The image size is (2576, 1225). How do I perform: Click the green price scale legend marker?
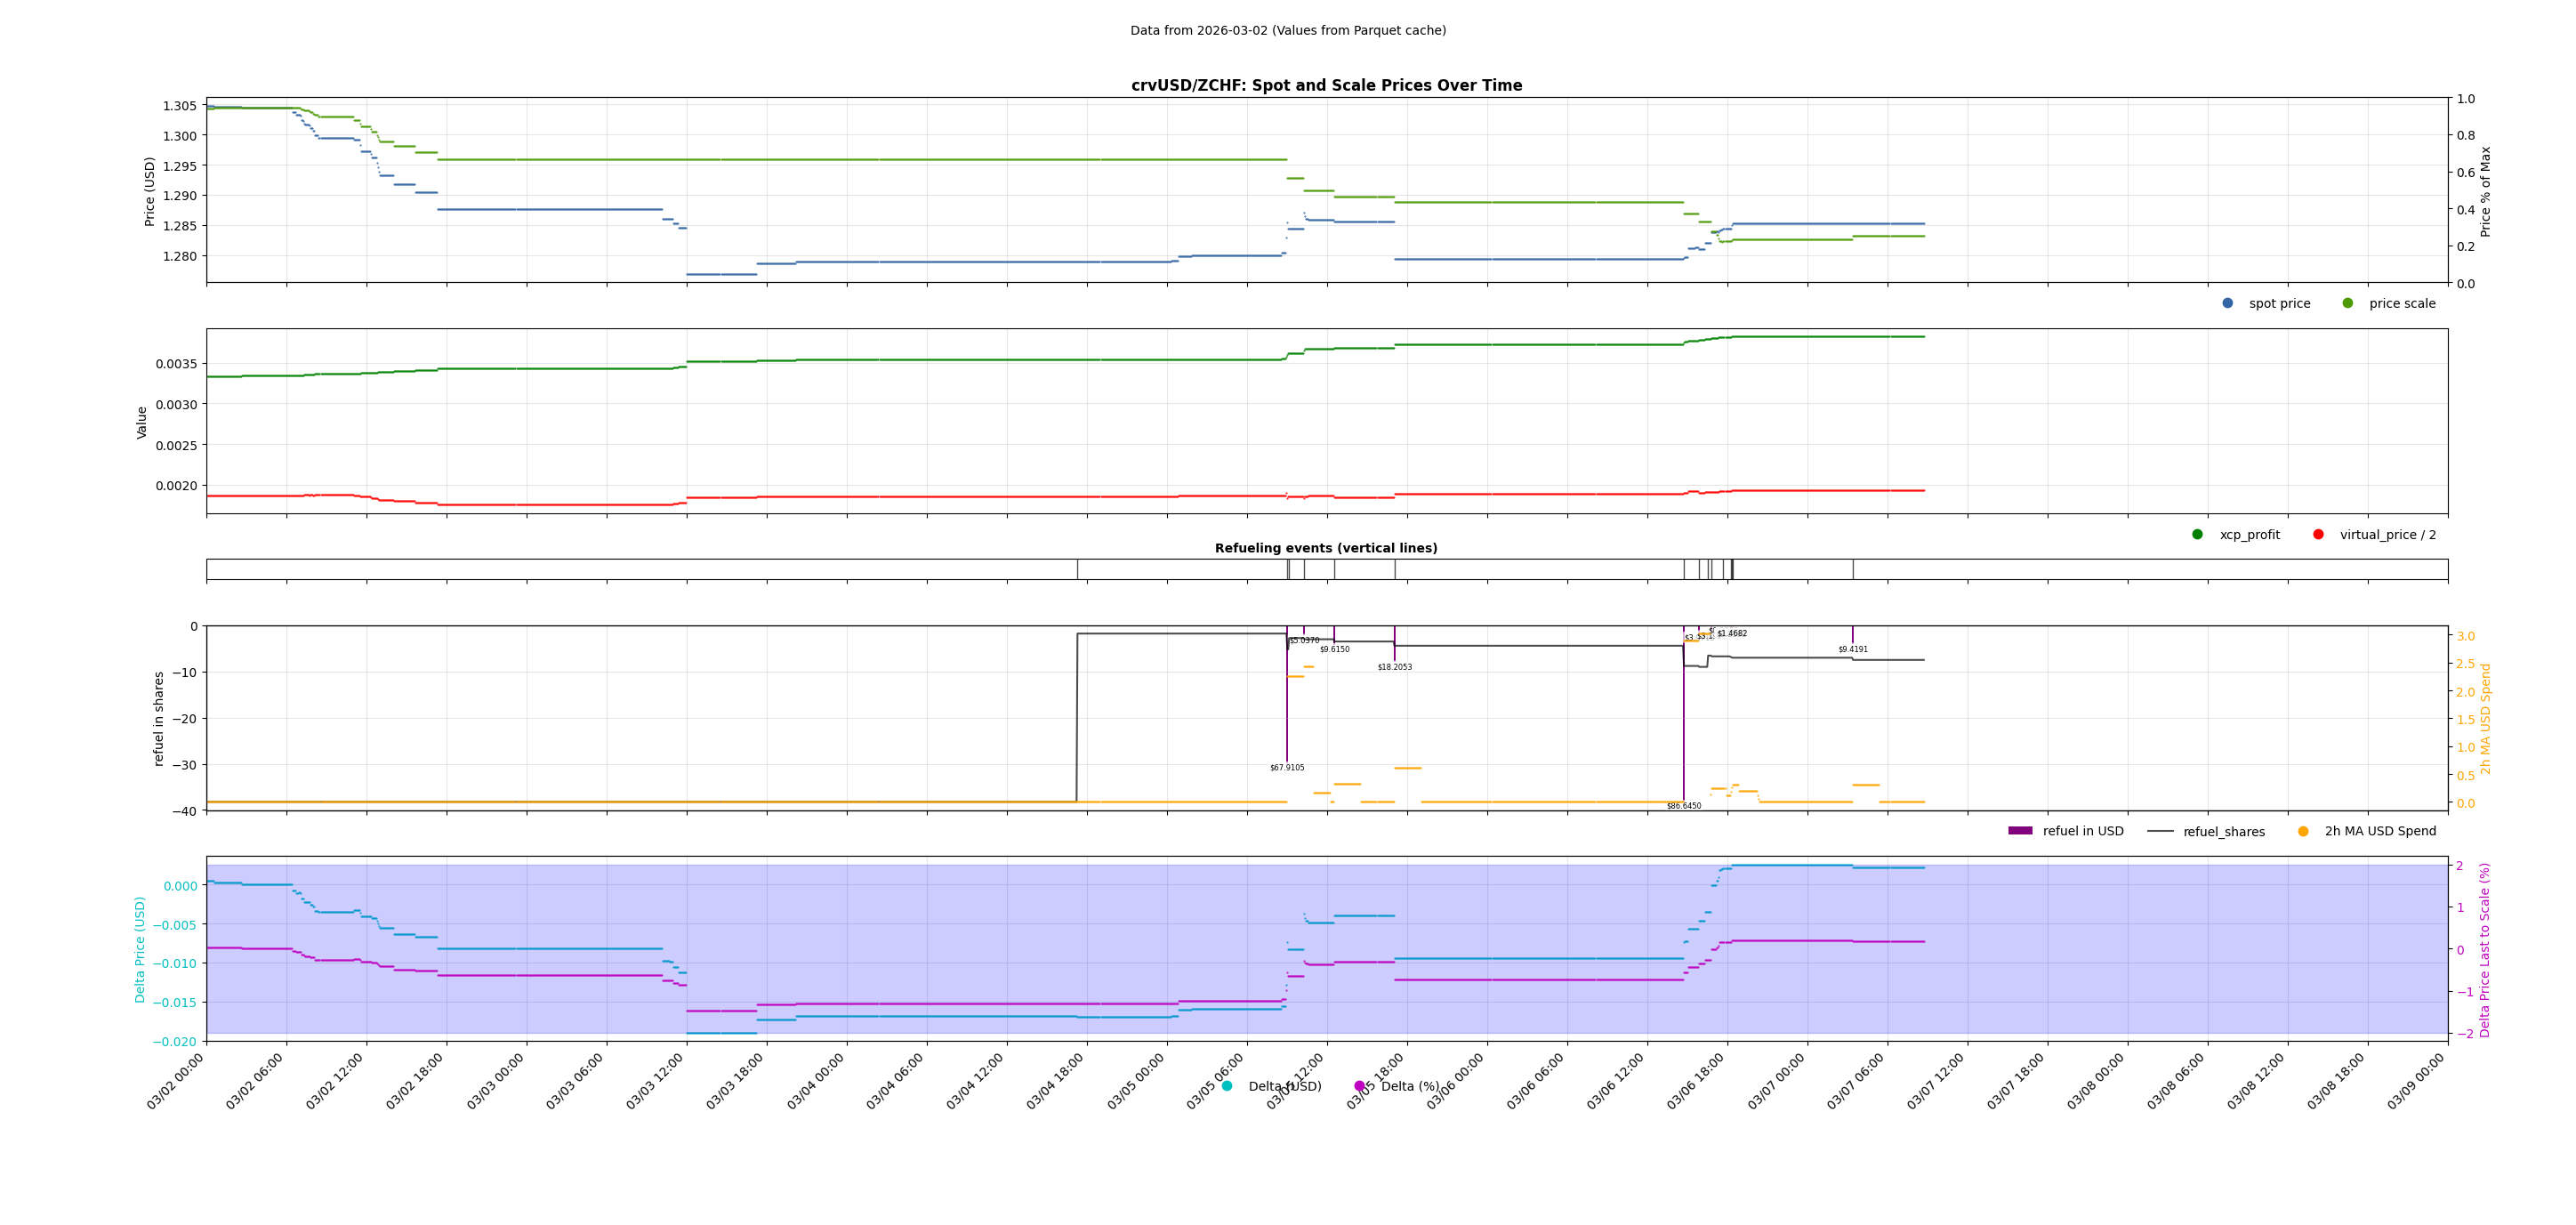tap(2347, 303)
